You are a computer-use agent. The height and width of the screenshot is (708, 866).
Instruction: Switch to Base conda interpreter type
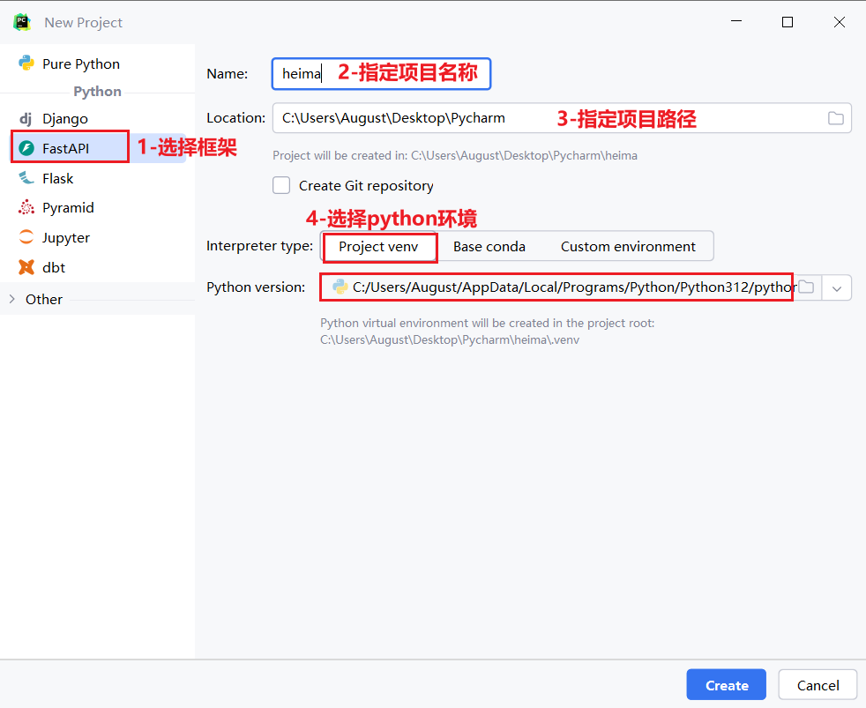point(489,247)
